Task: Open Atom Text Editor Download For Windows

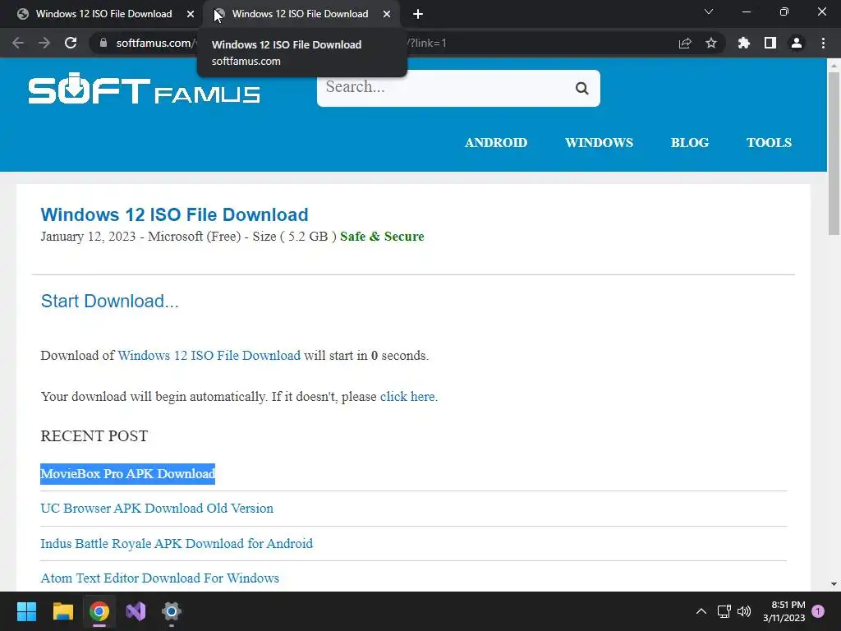Action: pos(160,578)
